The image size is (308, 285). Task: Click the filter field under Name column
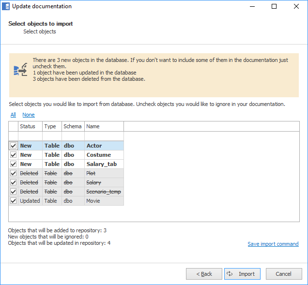[104, 136]
